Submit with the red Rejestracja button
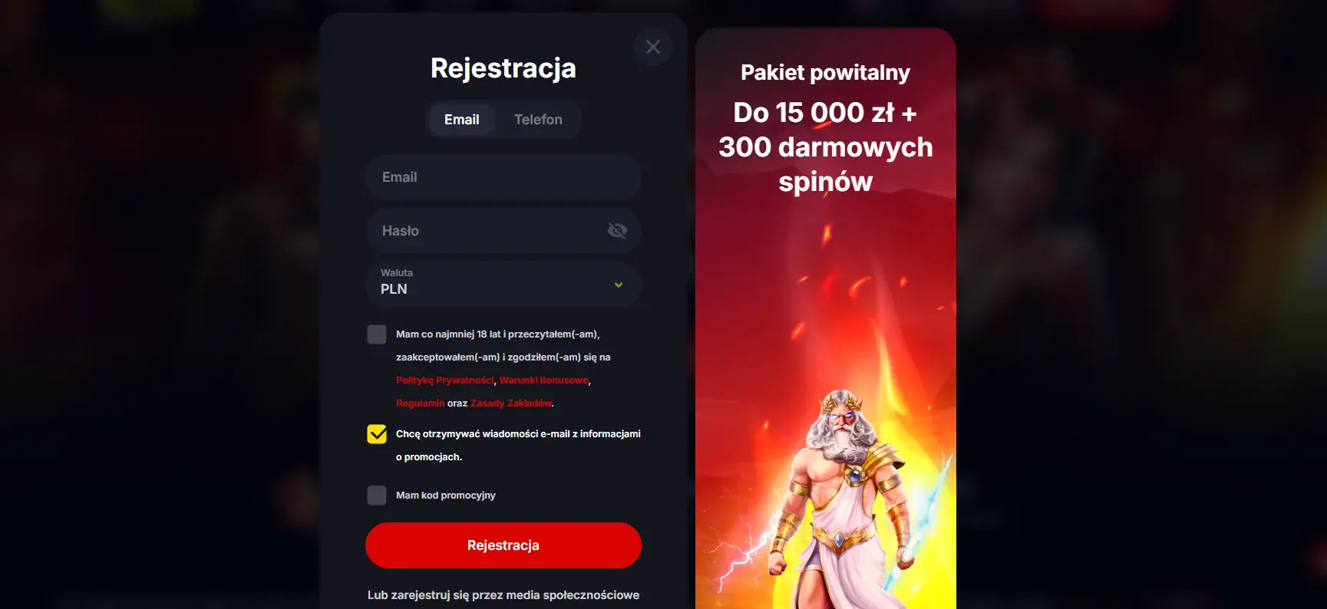 pyautogui.click(x=503, y=545)
